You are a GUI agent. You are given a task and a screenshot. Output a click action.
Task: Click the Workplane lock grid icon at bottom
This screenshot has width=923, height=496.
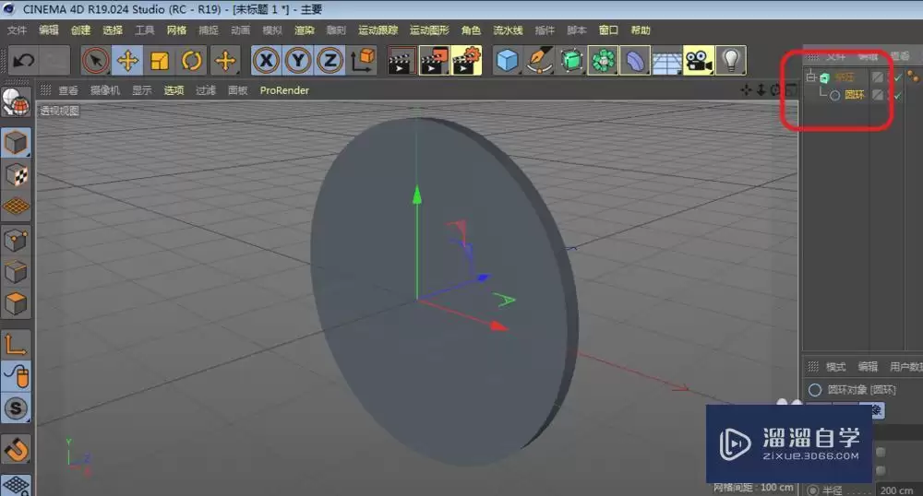coord(16,484)
